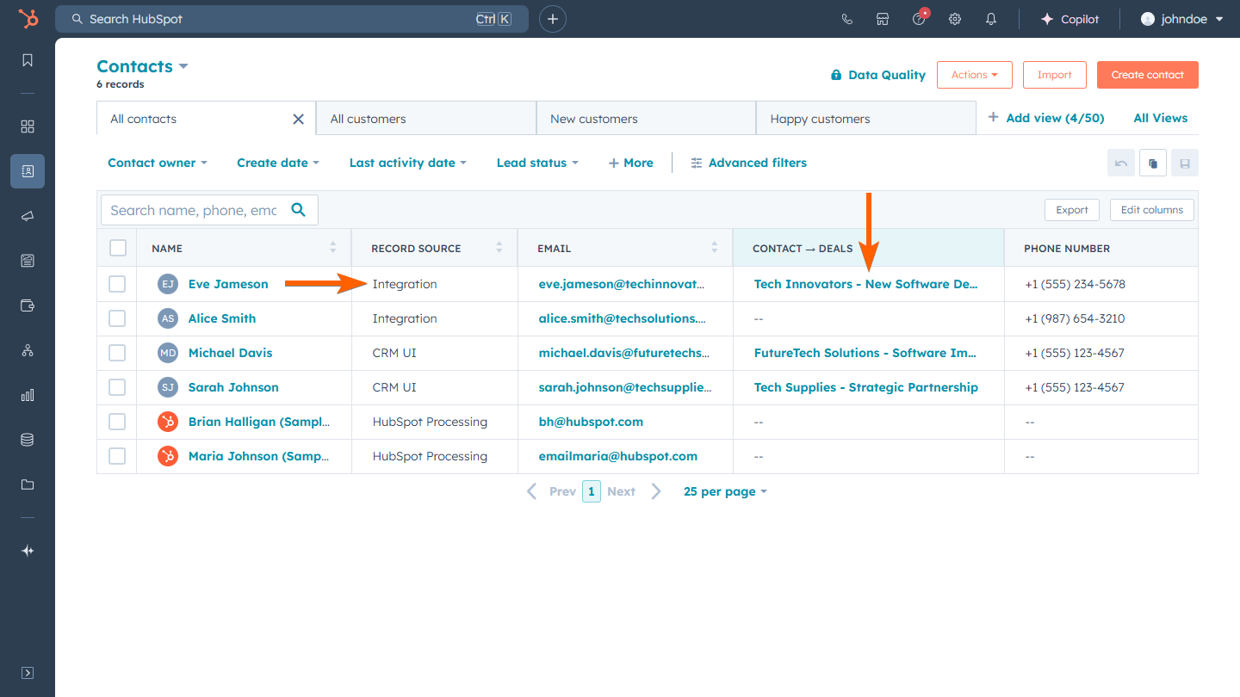Select the All contacts tab

[207, 119]
